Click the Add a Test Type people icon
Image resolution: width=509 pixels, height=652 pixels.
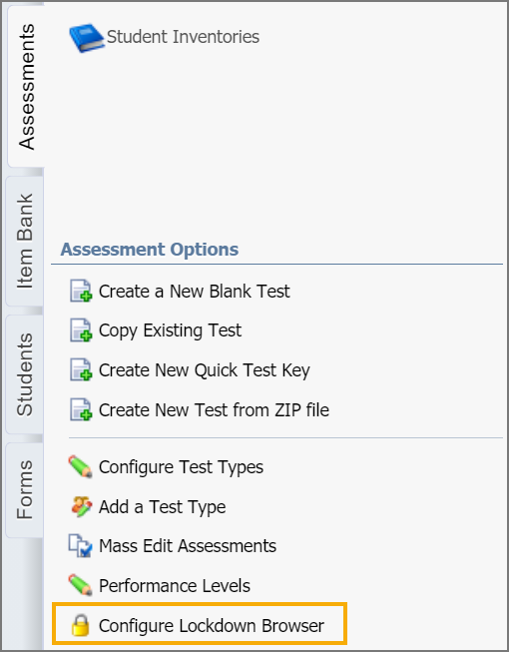(81, 506)
